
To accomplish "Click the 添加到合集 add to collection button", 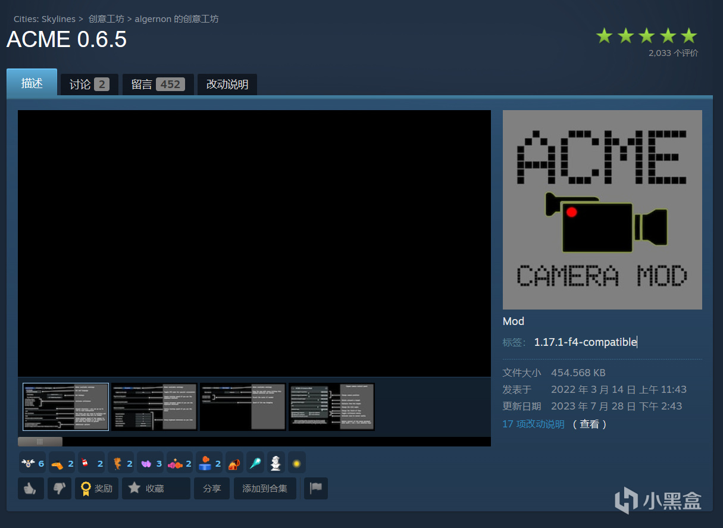I will tap(265, 488).
